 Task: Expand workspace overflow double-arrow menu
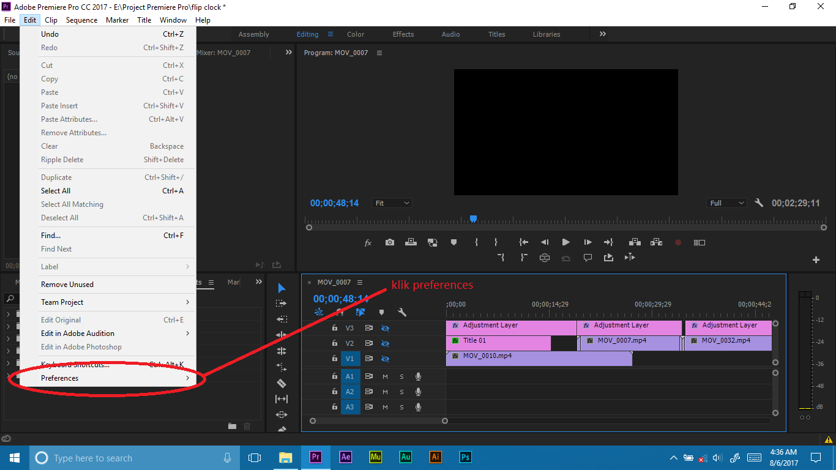click(x=603, y=34)
